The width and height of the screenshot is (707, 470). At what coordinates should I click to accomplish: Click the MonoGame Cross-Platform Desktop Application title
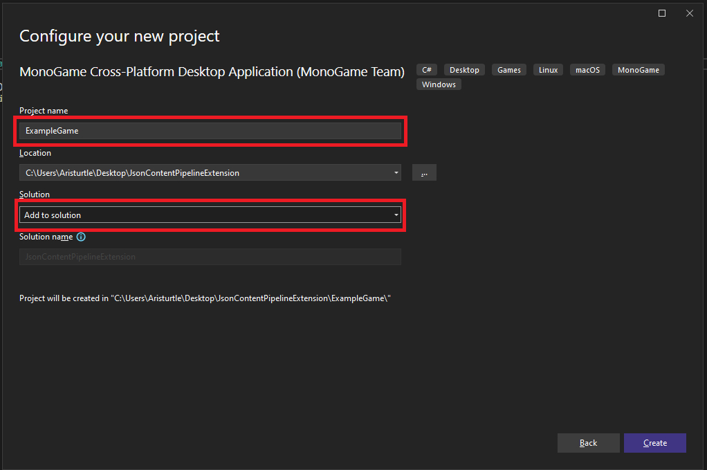click(x=212, y=71)
